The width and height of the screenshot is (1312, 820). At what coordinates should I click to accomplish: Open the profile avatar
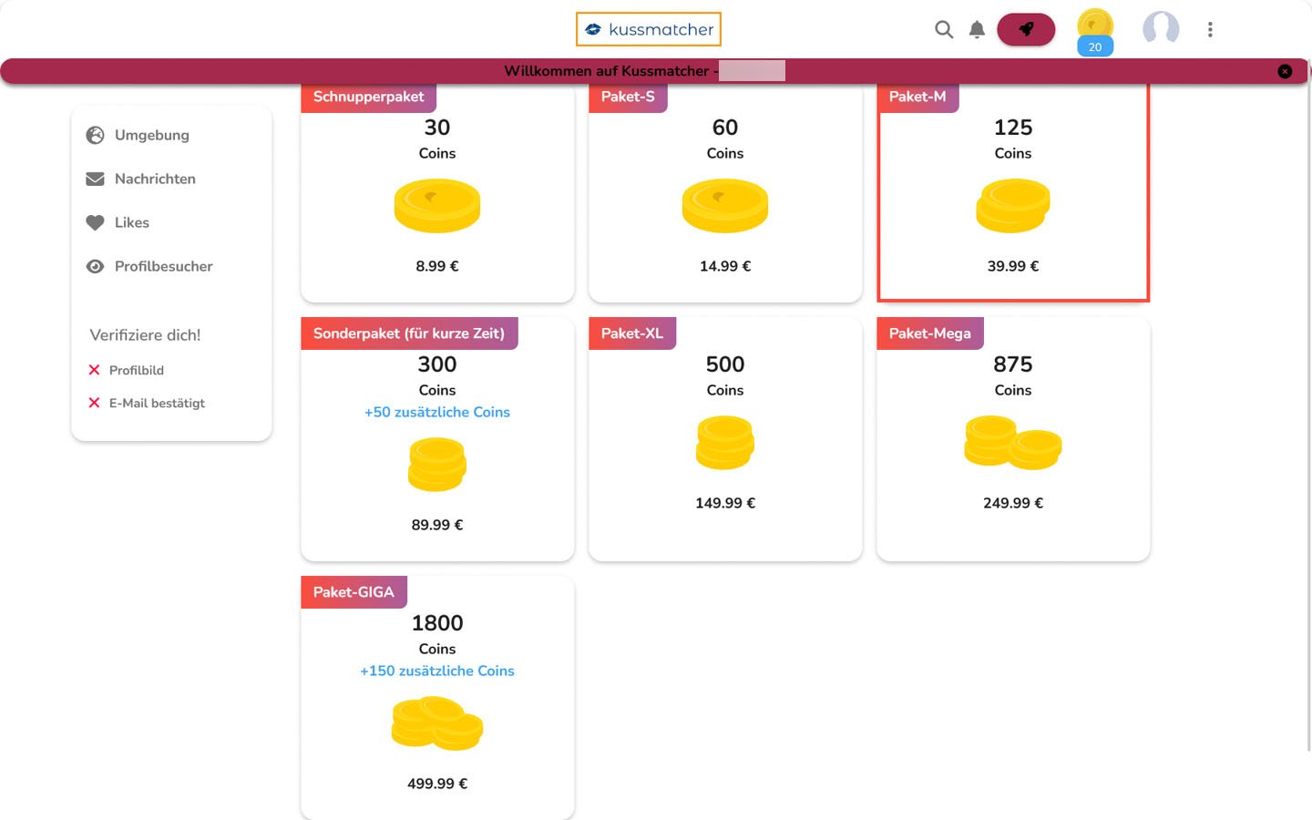[1161, 28]
